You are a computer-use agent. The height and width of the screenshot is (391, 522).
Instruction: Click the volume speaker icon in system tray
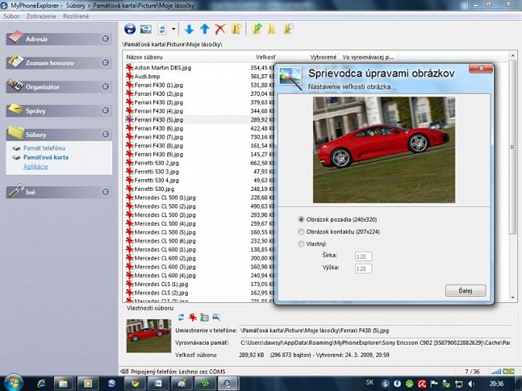tap(472, 384)
